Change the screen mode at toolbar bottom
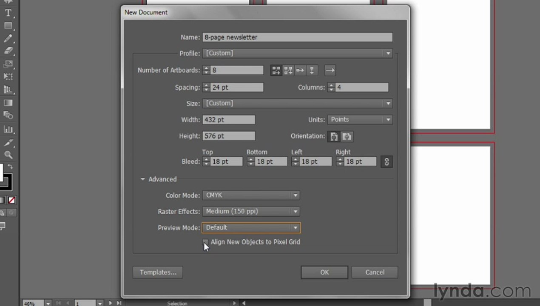This screenshot has height=306, width=540. point(2,226)
